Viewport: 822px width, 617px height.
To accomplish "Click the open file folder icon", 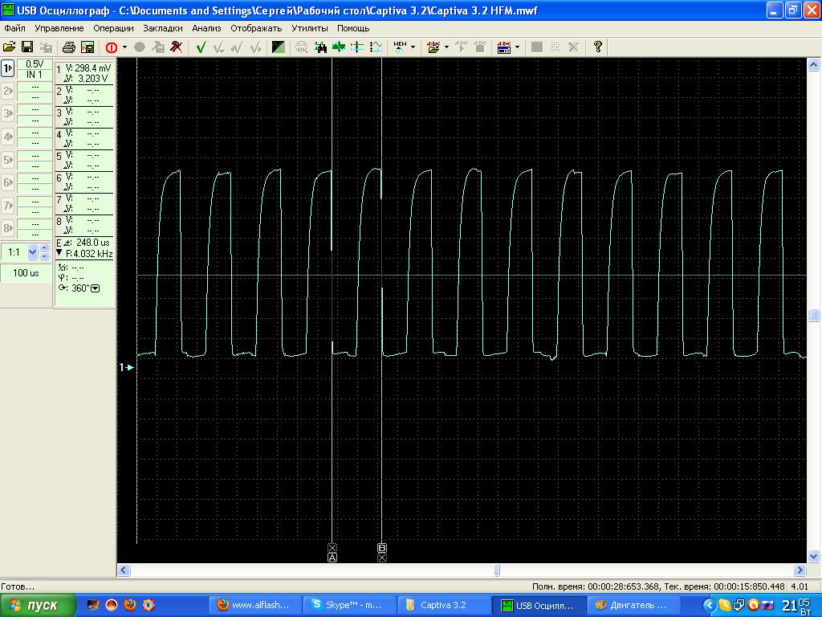I will click(10, 47).
